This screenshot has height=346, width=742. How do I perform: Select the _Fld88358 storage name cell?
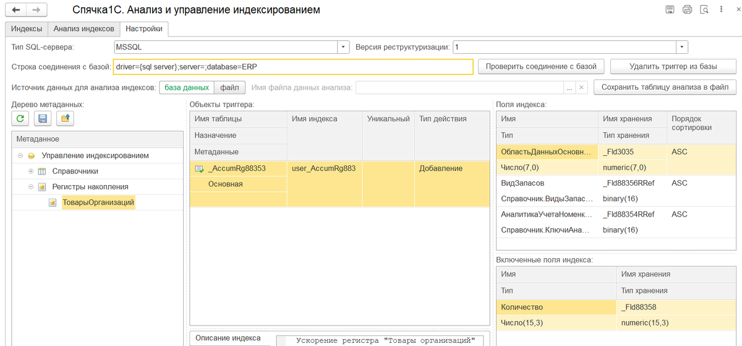pyautogui.click(x=676, y=306)
